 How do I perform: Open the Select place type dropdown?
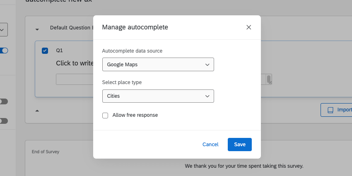click(158, 96)
